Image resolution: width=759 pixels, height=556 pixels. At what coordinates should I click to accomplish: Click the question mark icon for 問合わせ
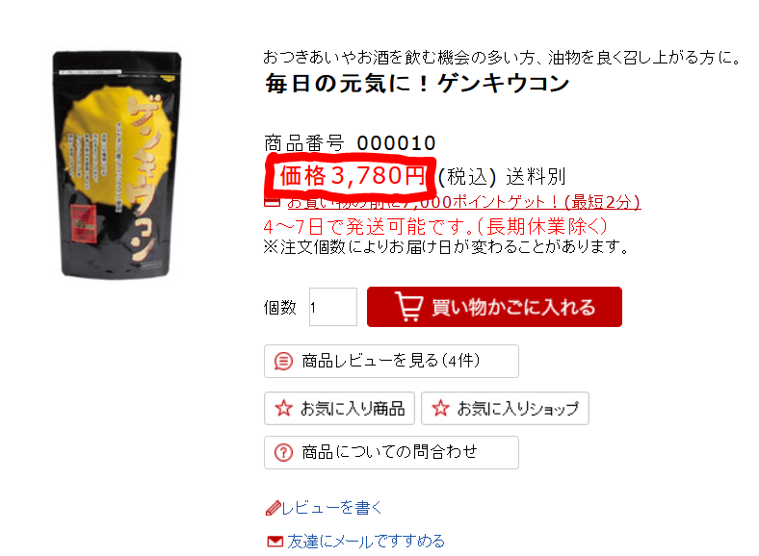tap(283, 453)
